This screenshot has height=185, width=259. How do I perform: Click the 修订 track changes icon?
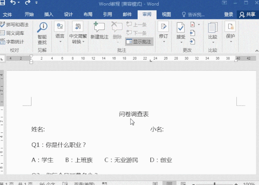(163, 26)
